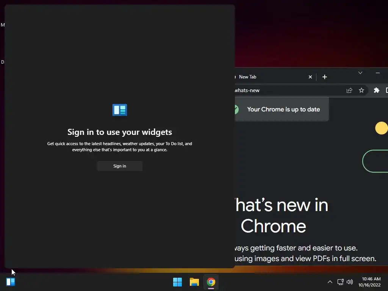Open the Widgets button in the taskbar
This screenshot has height=291, width=388.
(x=11, y=282)
